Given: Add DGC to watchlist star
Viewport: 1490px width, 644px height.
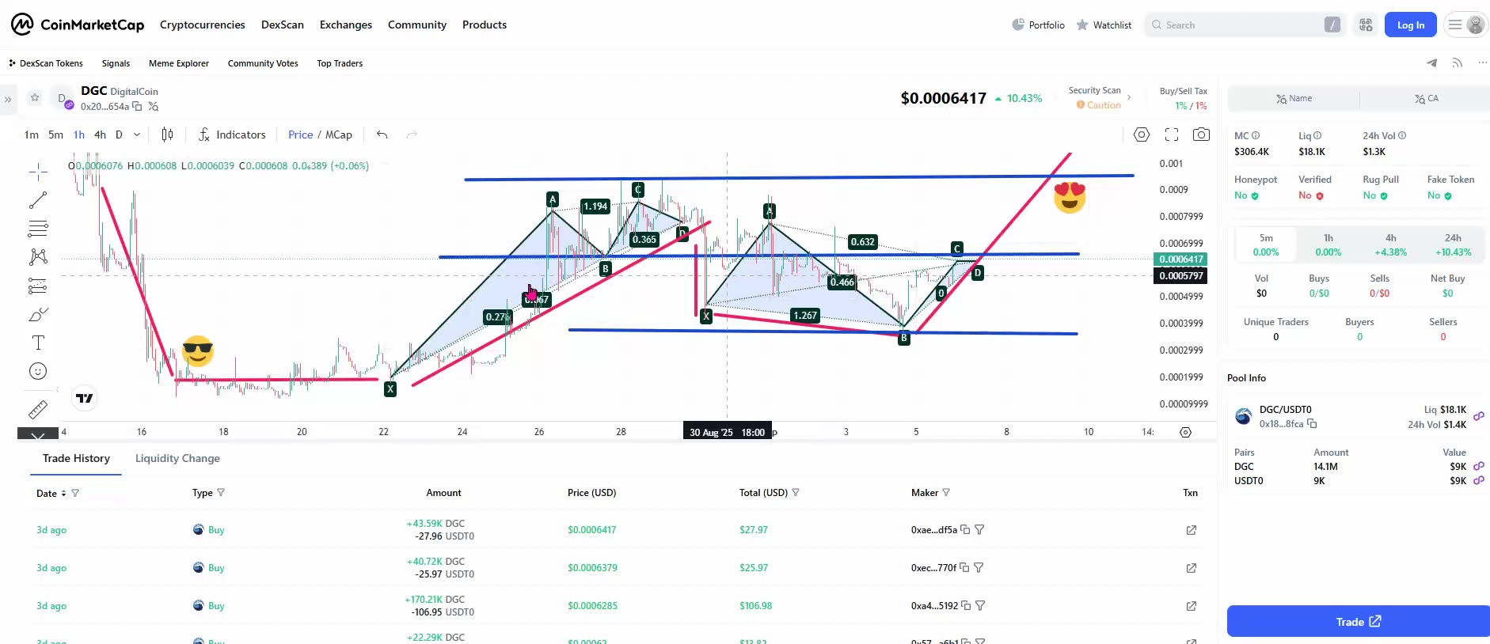Looking at the screenshot, I should [35, 97].
